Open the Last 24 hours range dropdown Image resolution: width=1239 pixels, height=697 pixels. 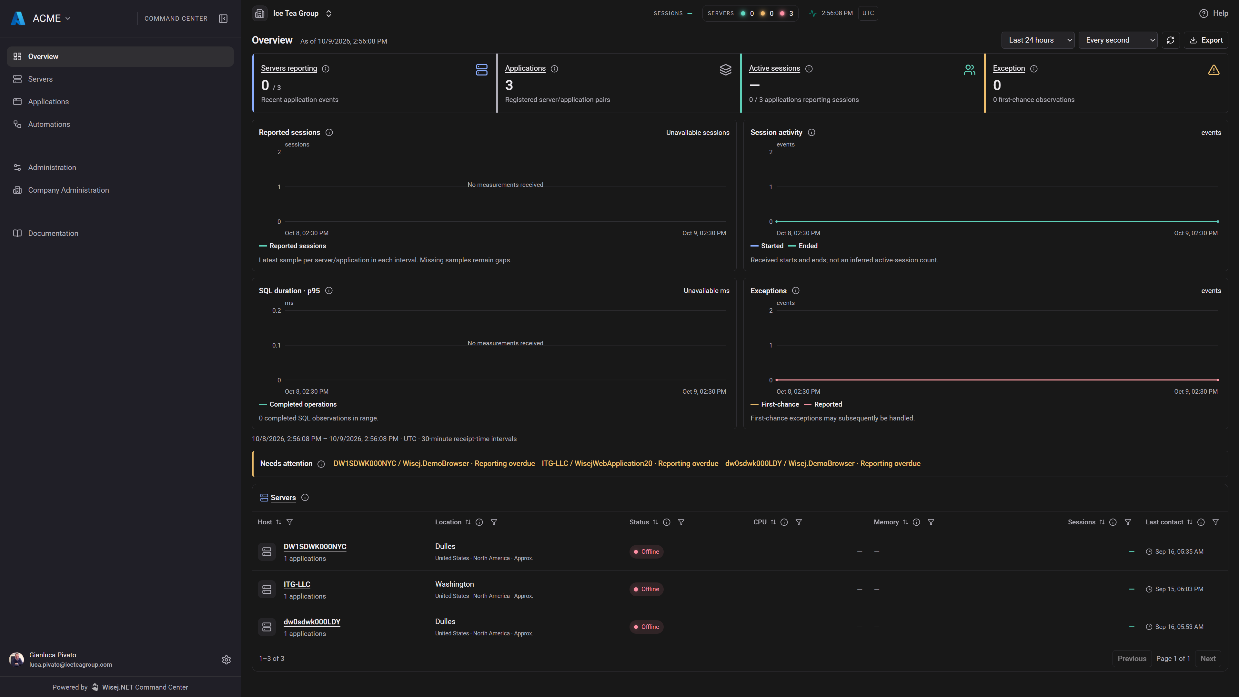1038,40
